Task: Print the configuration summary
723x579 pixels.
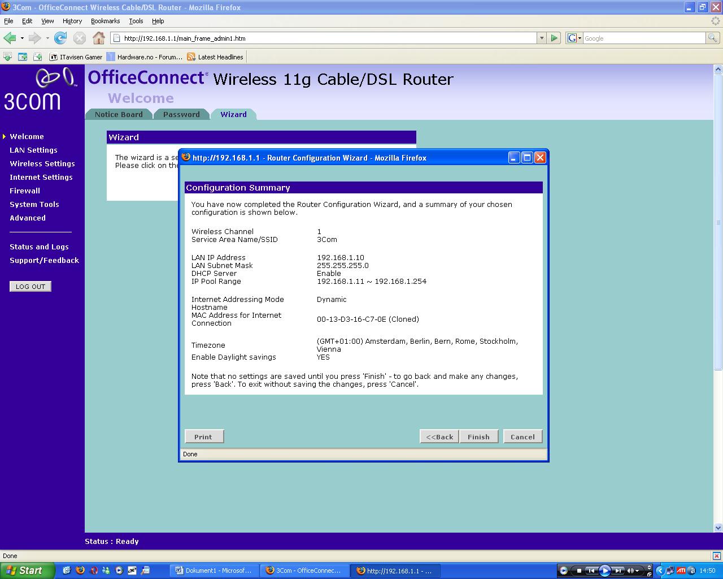Action: click(x=203, y=437)
